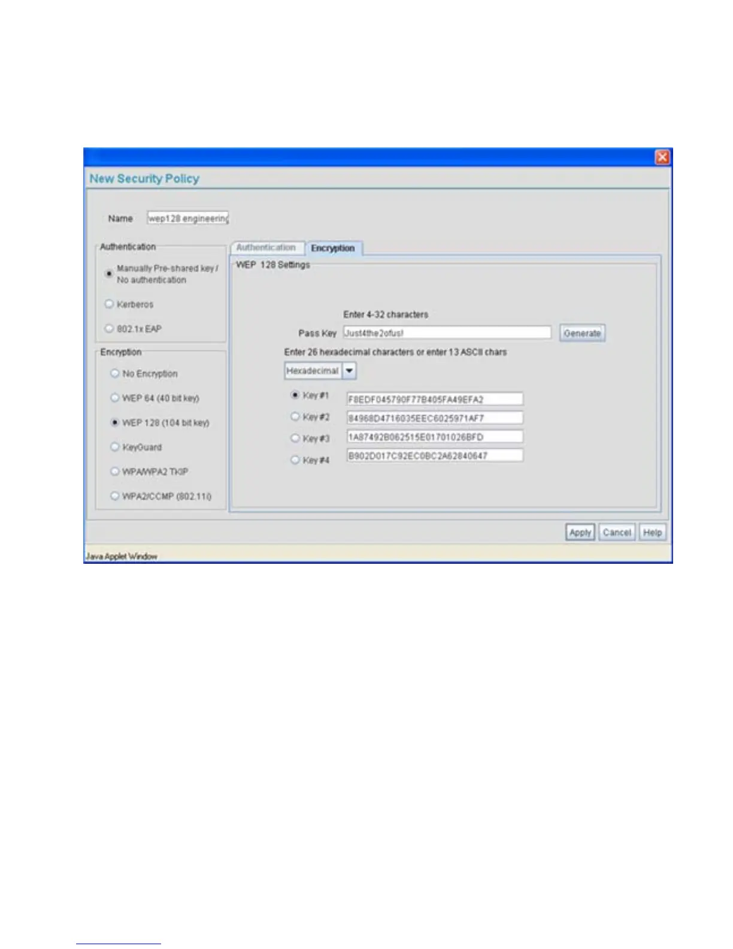Select Key #2 radio button
Image resolution: width=733 pixels, height=949 pixels.
295,416
